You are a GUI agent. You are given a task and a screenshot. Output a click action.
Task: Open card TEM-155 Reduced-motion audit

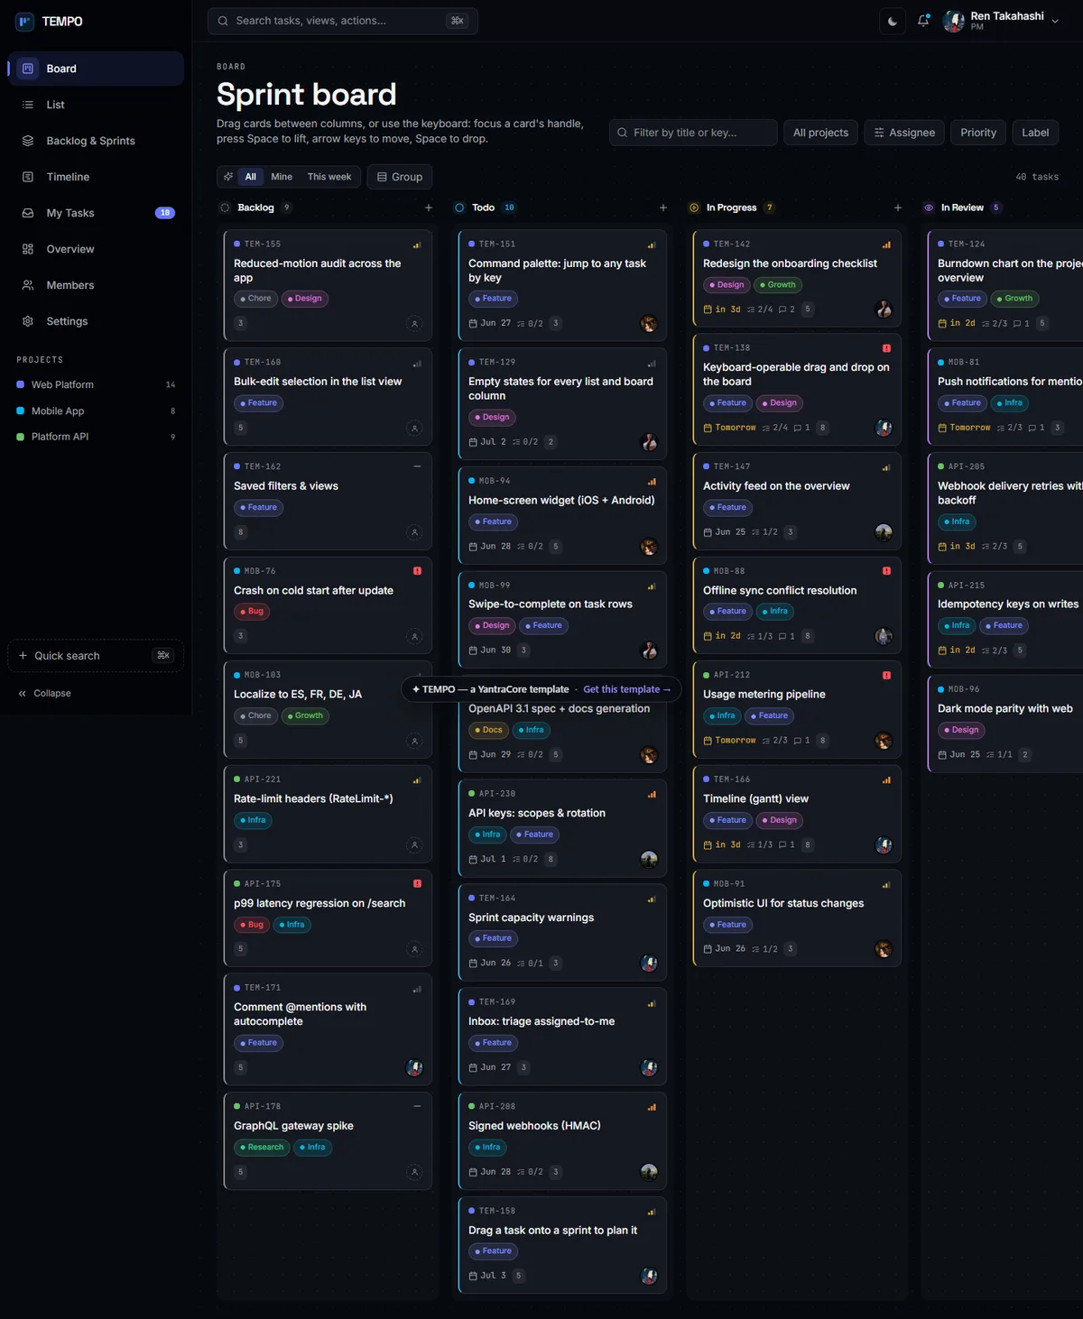click(328, 285)
